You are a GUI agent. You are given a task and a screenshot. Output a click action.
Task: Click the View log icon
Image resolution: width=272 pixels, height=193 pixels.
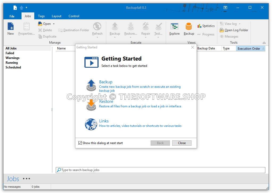[x=222, y=24]
